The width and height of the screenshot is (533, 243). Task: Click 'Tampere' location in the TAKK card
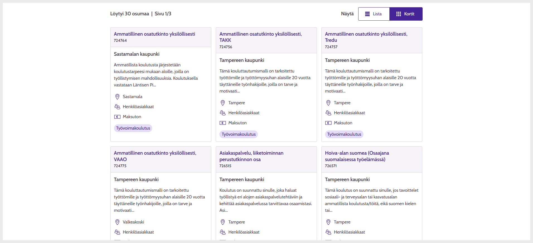(237, 103)
